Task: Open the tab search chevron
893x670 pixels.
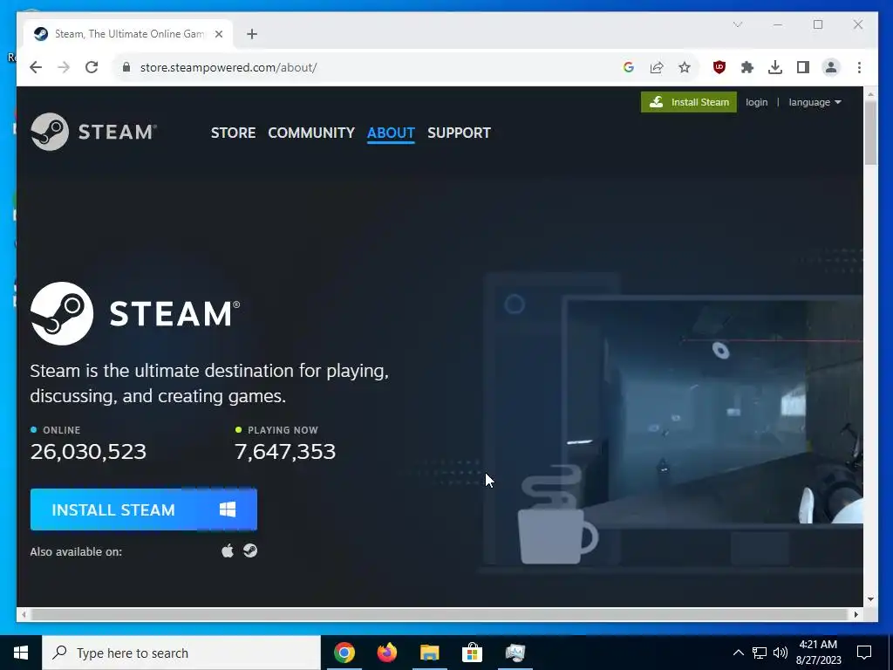Action: [738, 24]
